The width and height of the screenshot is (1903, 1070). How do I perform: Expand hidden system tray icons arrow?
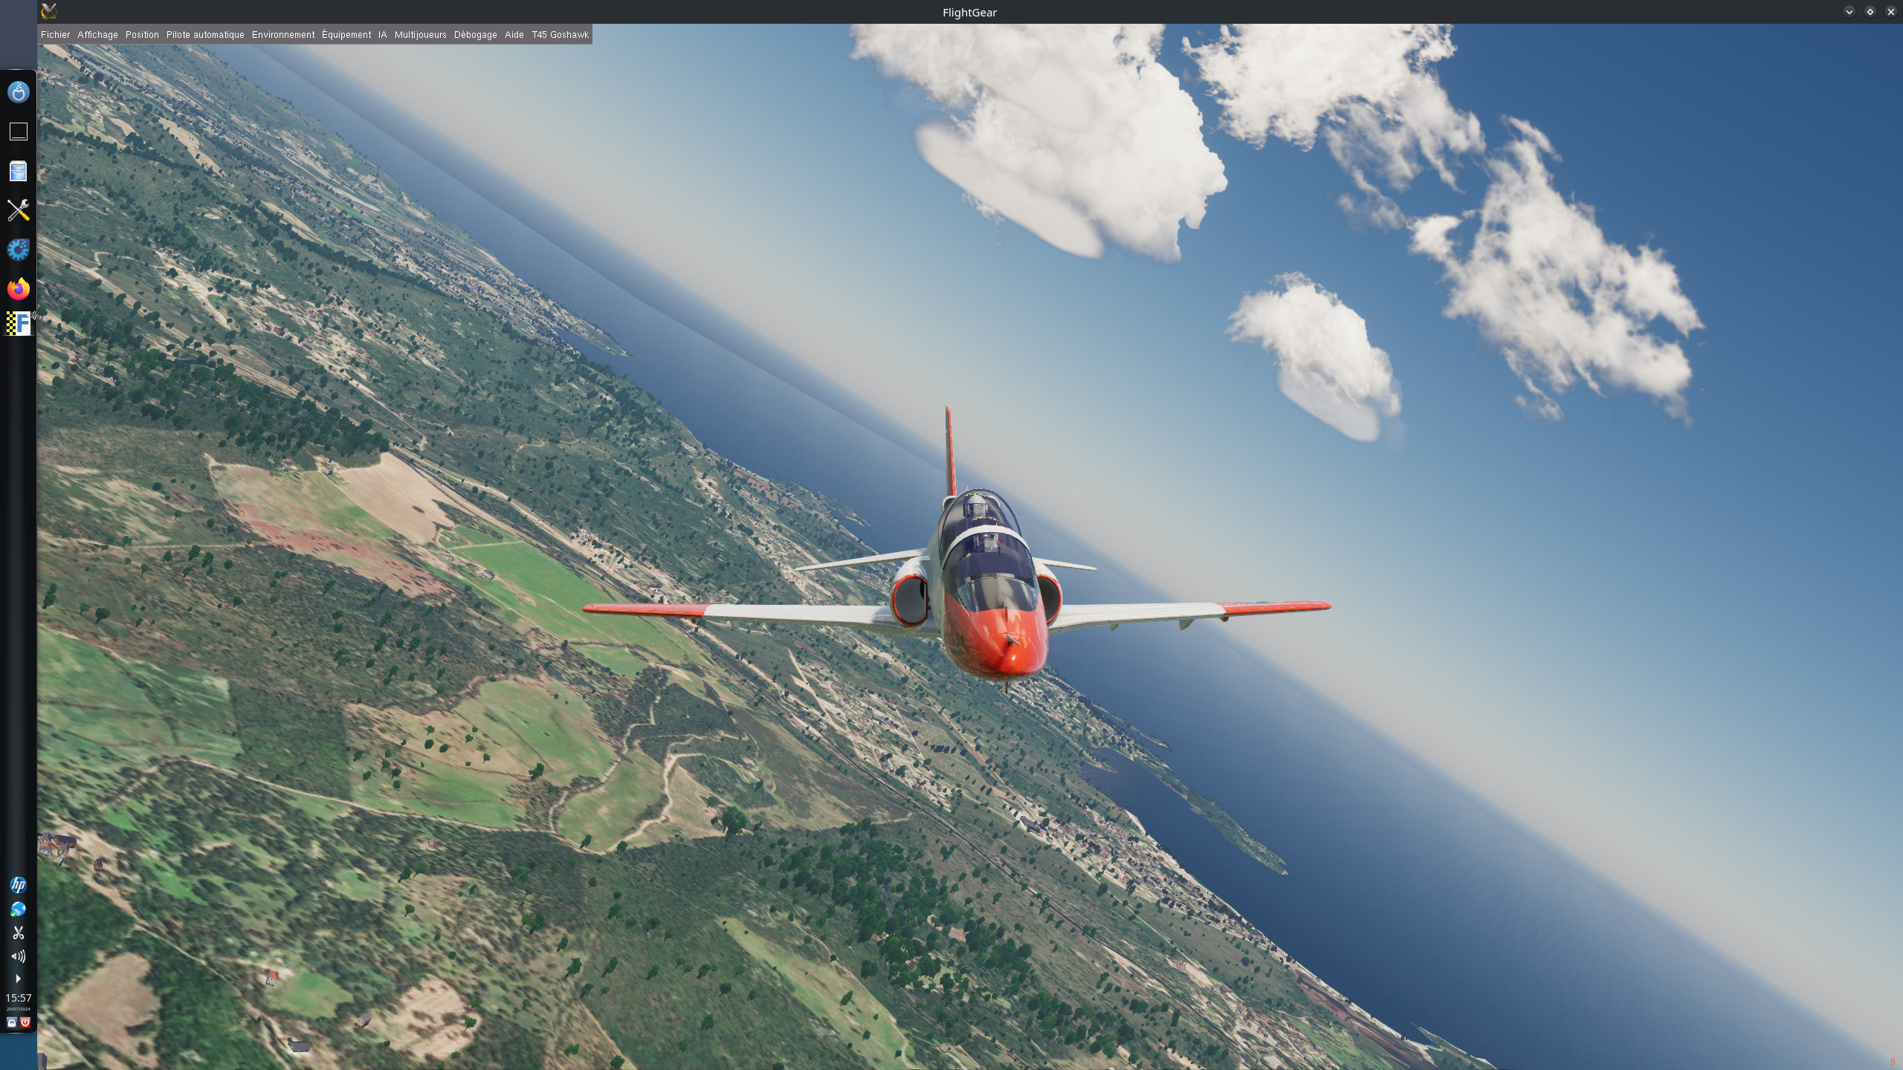tap(18, 979)
